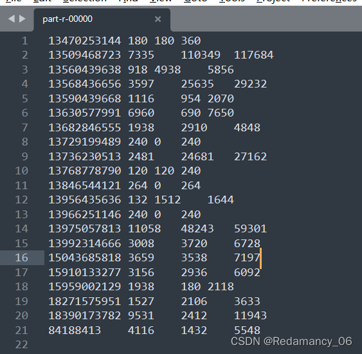
Task: Click value 29232 on line 4
Action: click(251, 84)
